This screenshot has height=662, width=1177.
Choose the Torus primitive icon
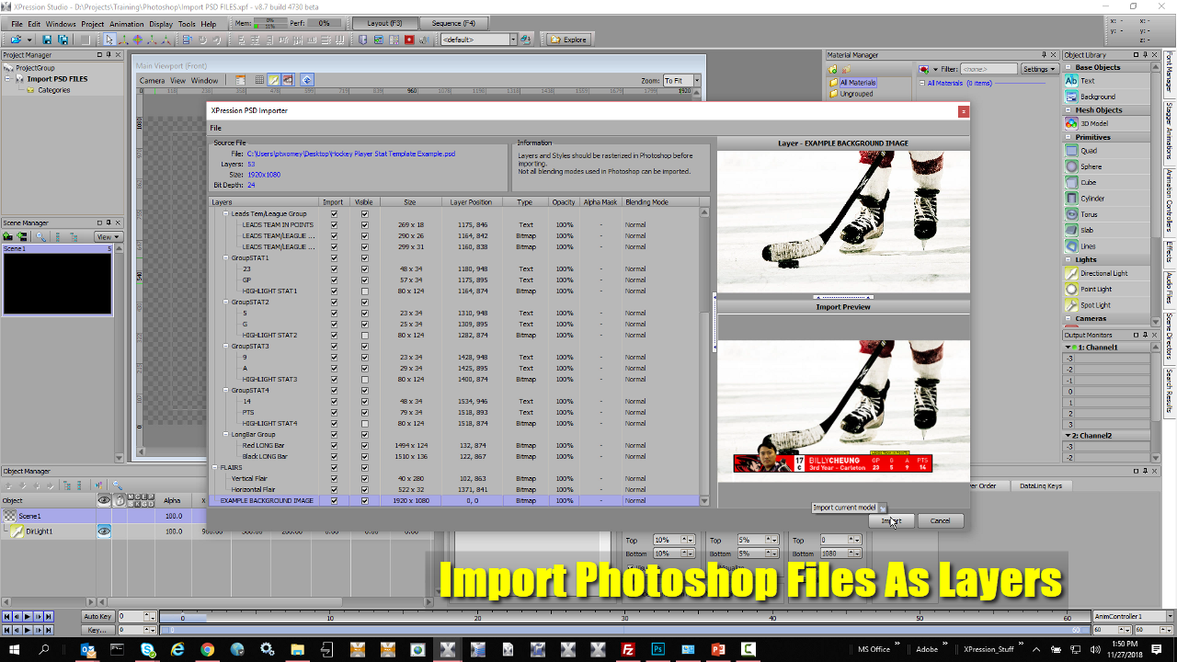click(x=1071, y=214)
